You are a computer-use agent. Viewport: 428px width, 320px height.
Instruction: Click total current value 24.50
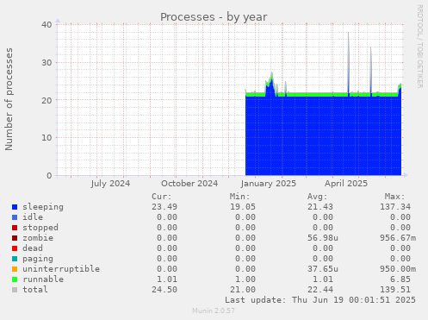164,290
